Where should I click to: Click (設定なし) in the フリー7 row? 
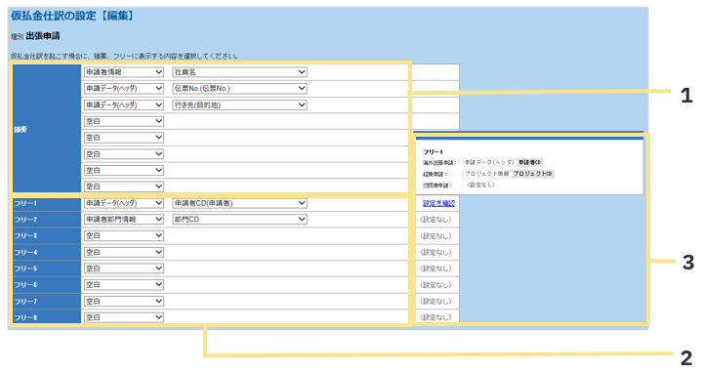435,301
